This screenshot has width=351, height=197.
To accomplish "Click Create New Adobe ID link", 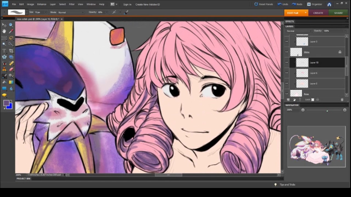I will pyautogui.click(x=148, y=4).
